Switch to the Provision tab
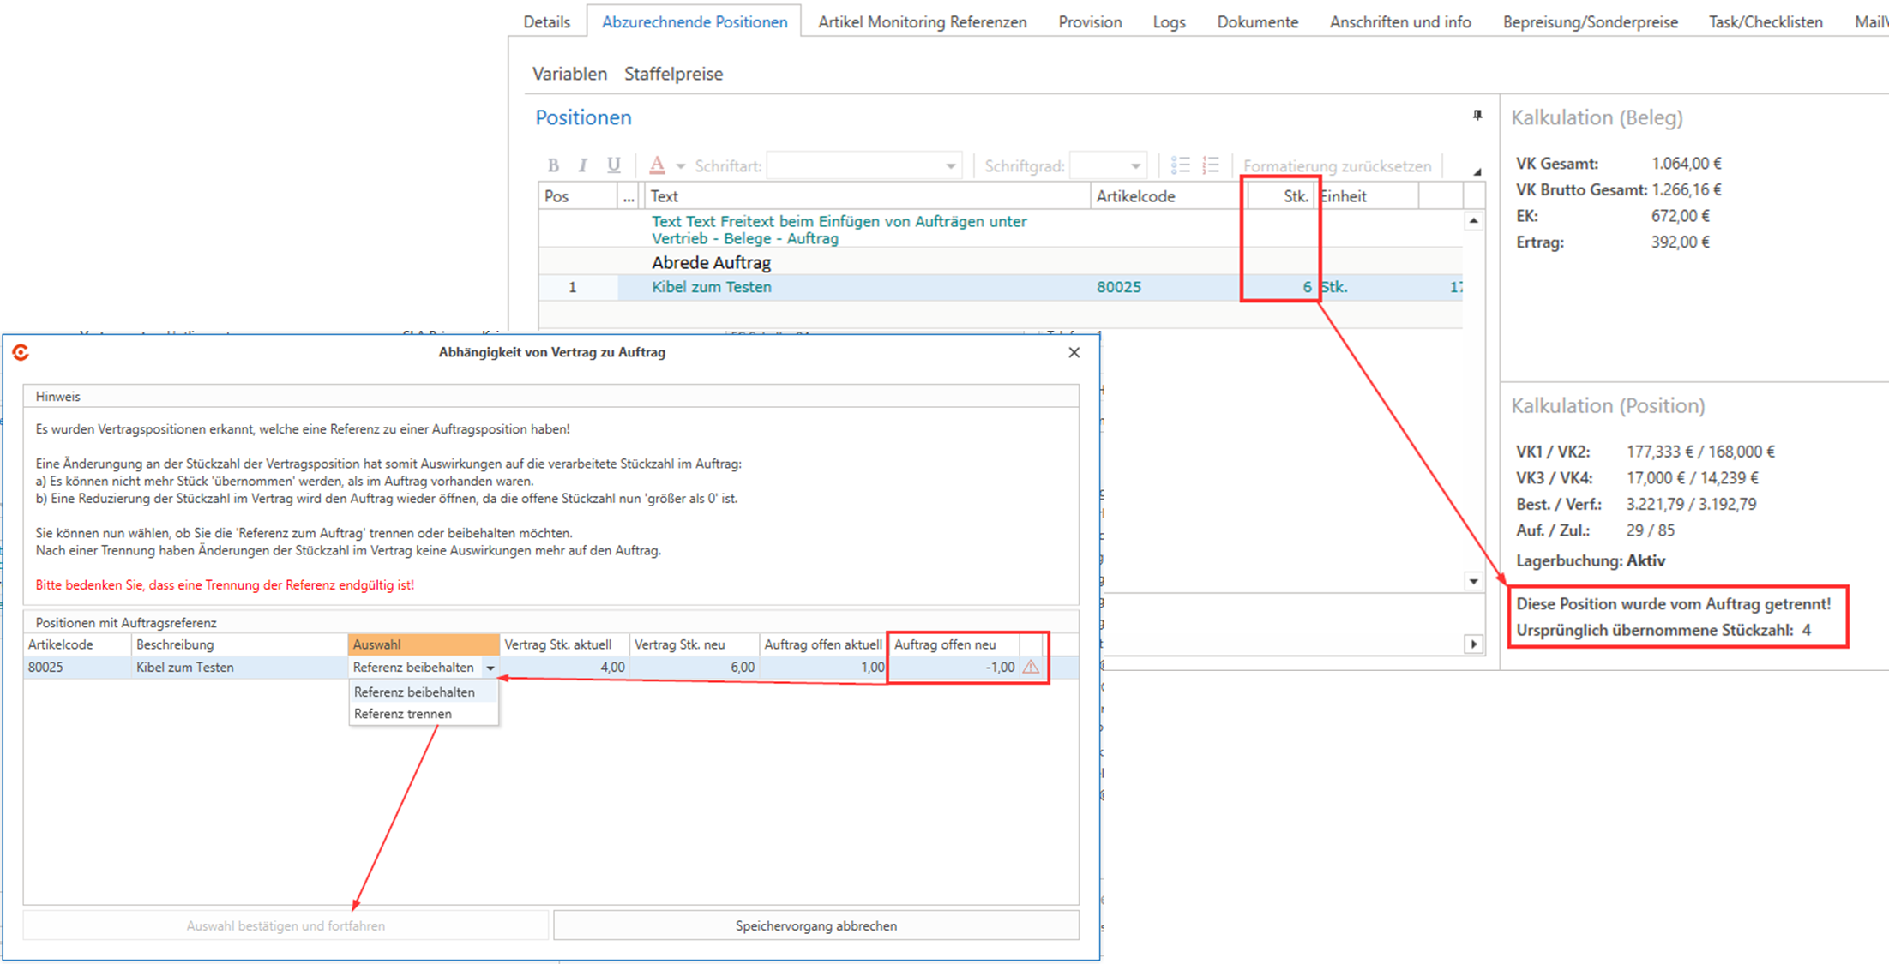1889x964 pixels. [1090, 22]
